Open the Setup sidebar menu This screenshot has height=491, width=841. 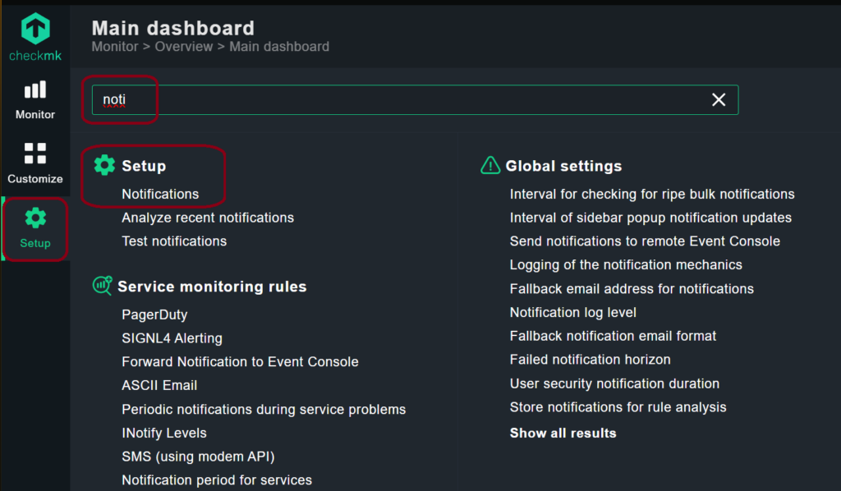[35, 227]
